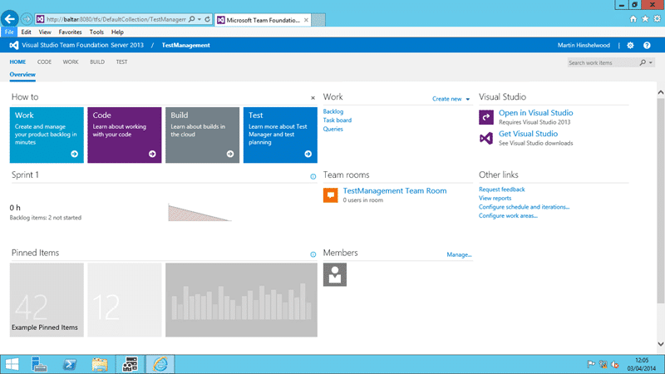The height and width of the screenshot is (374, 665).
Task: Expand the search work items dropdown arrow
Action: click(x=651, y=63)
